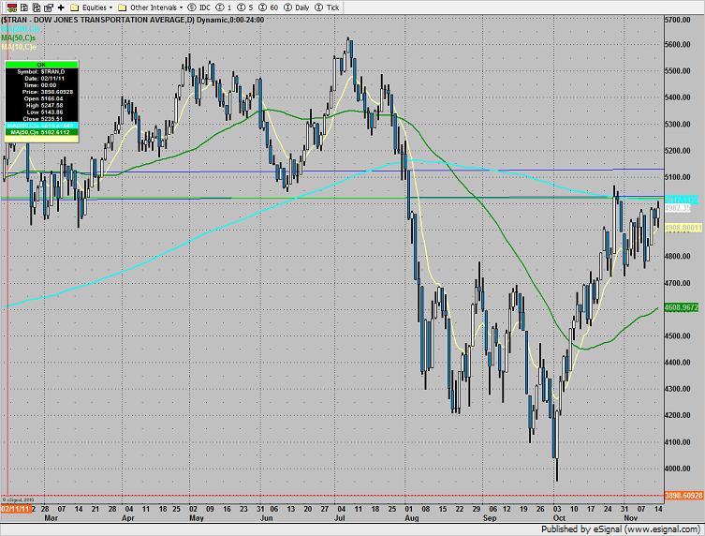Click the yellow MA(10) row in data window

click(x=41, y=139)
